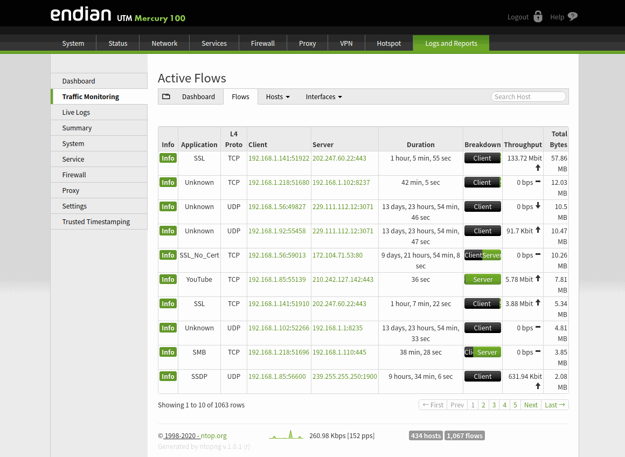Viewport: 625px width, 457px height.
Task: Click Next page link
Action: (x=531, y=405)
